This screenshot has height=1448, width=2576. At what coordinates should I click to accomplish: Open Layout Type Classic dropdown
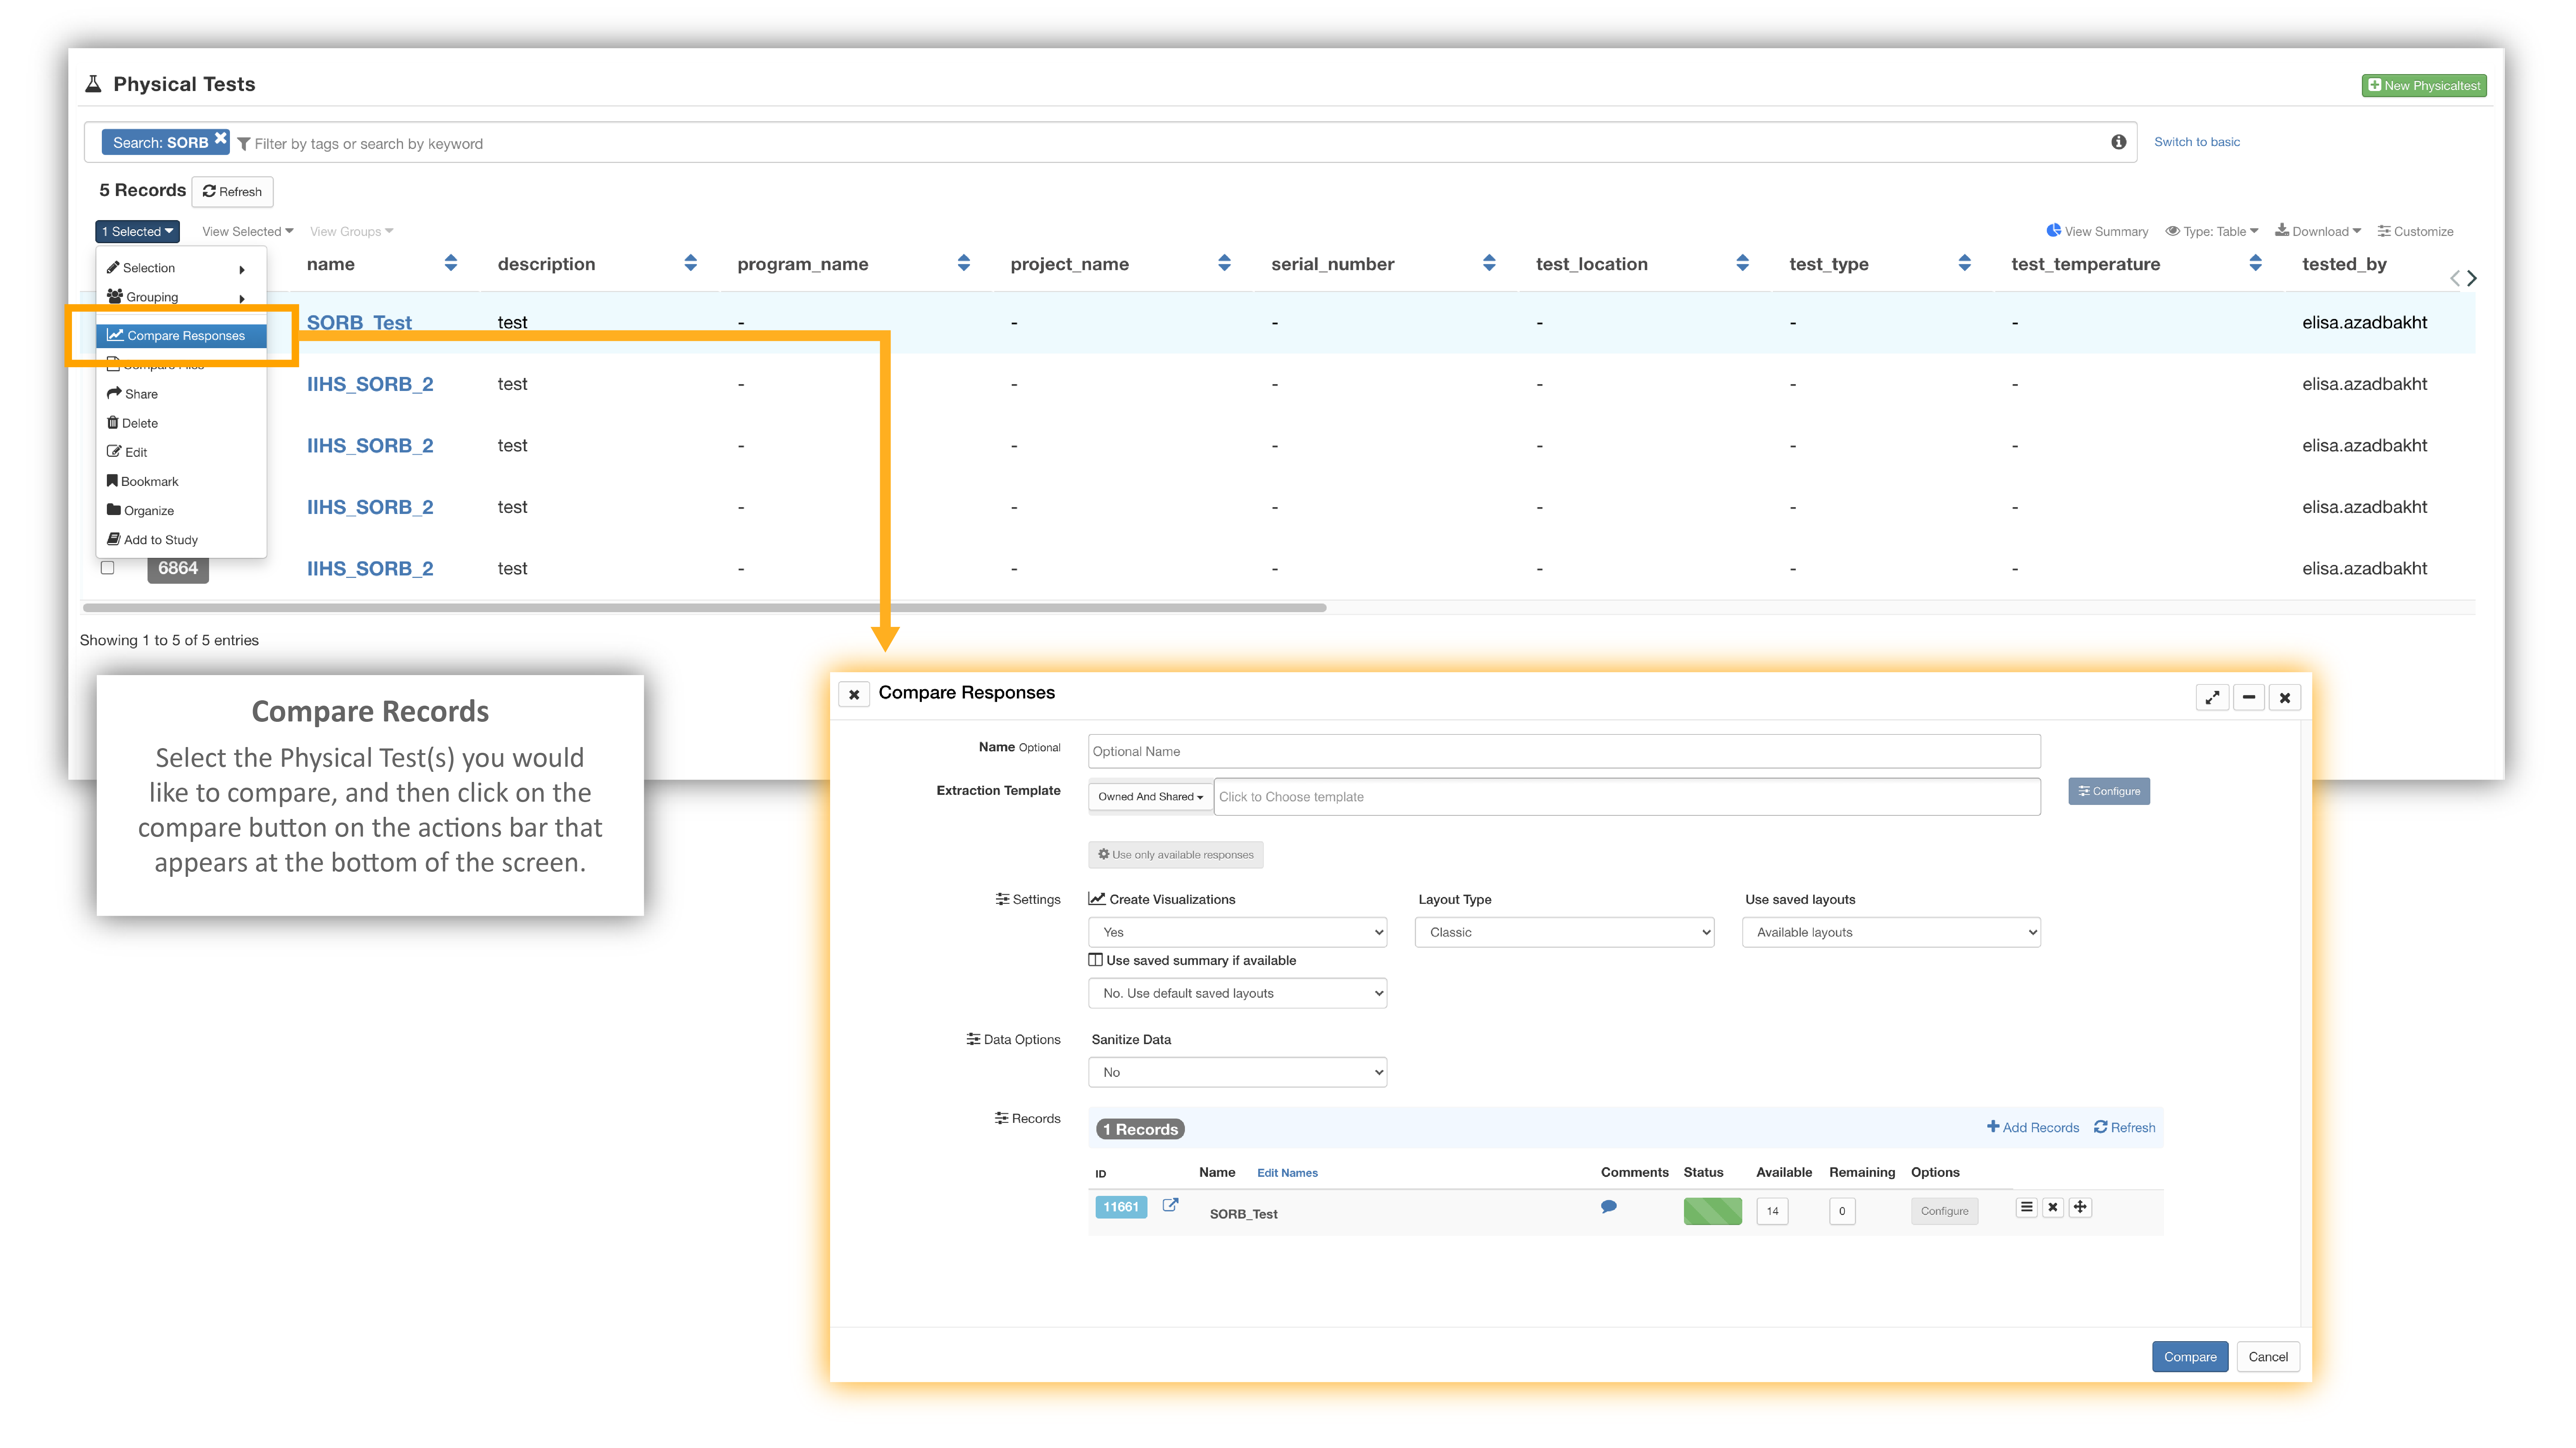1564,932
